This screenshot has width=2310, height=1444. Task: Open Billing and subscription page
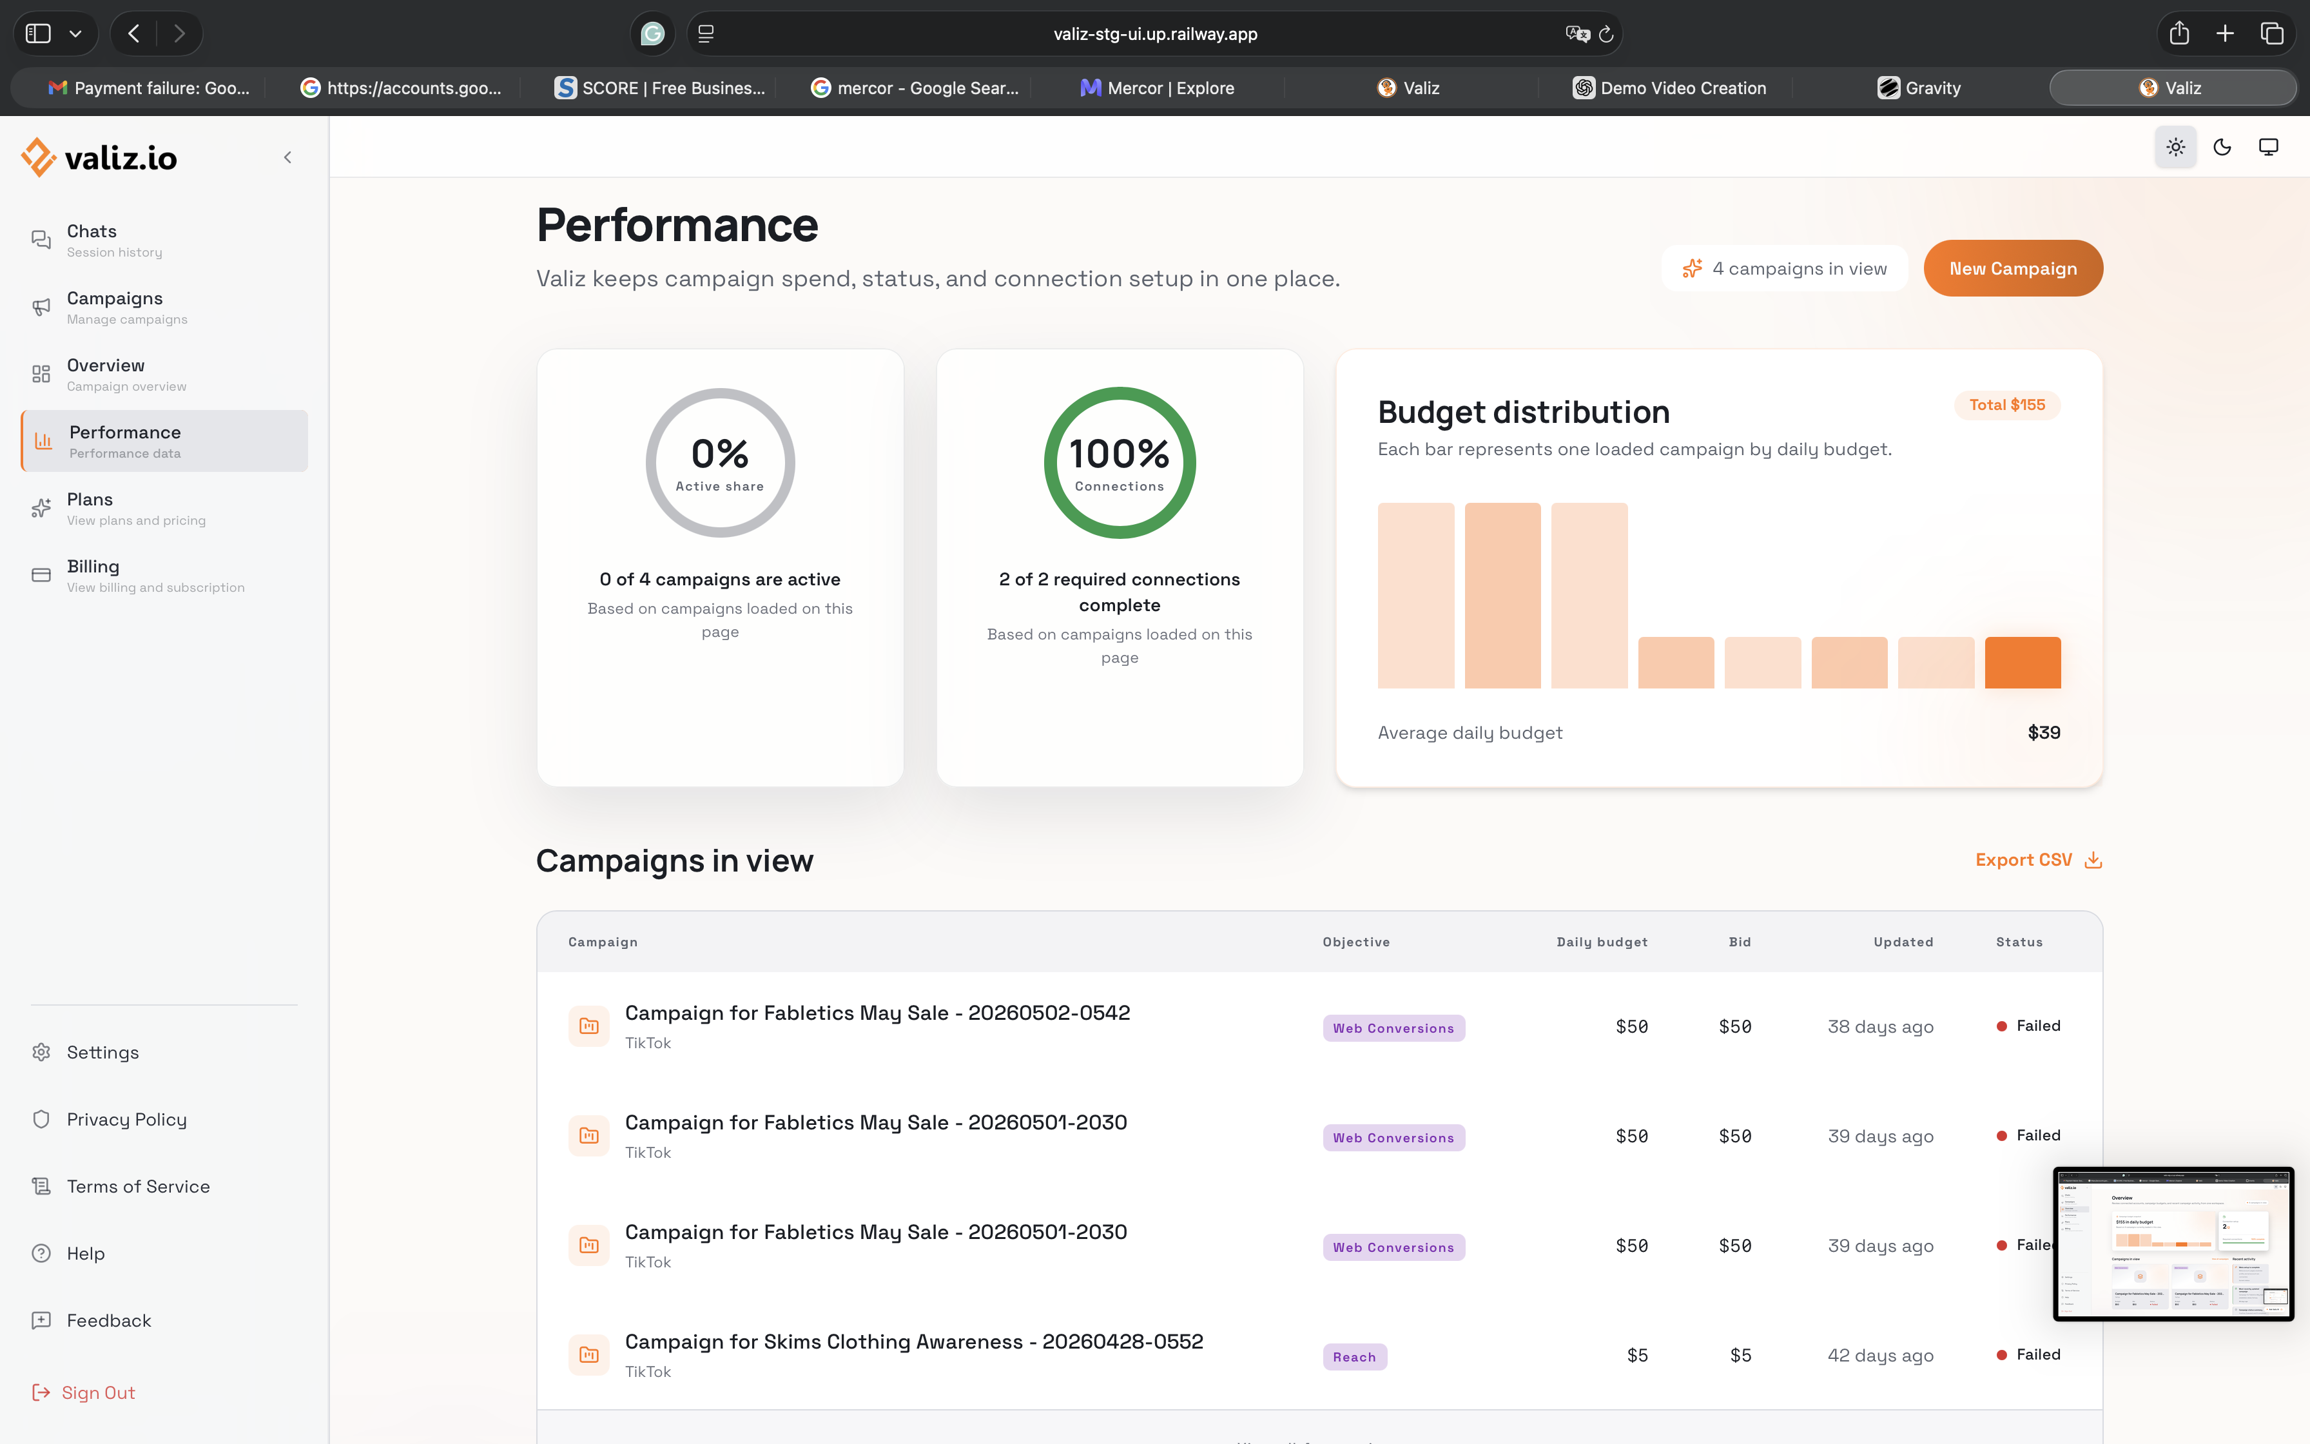[164, 575]
